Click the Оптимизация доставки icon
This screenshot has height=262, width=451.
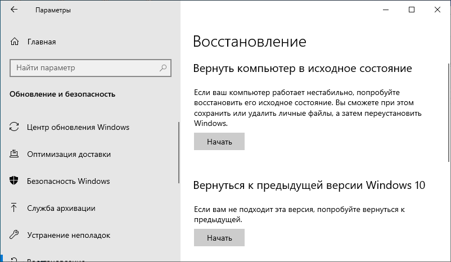[15, 154]
